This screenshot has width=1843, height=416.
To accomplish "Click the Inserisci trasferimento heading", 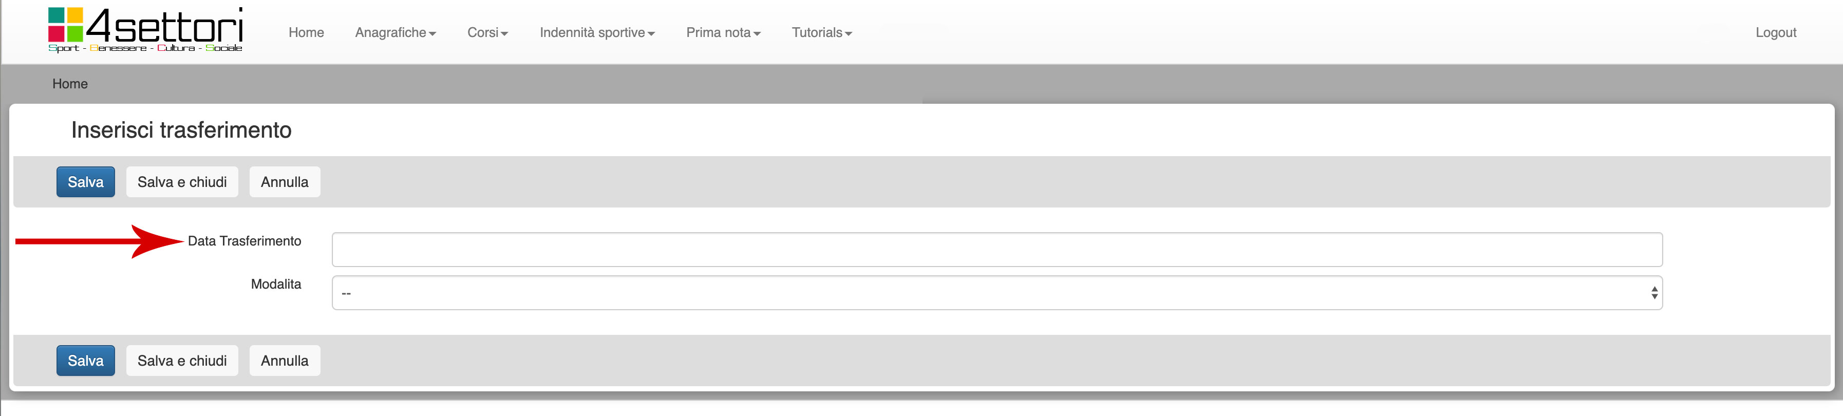I will tap(181, 130).
